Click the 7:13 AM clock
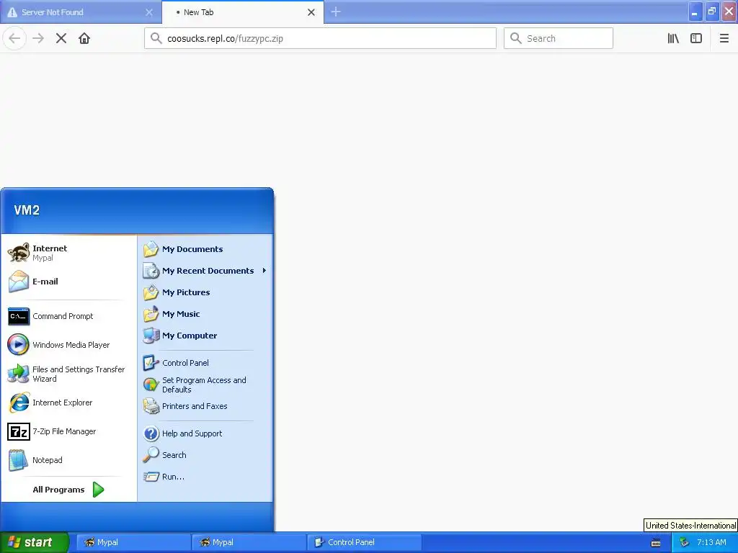The image size is (738, 553). pos(711,543)
